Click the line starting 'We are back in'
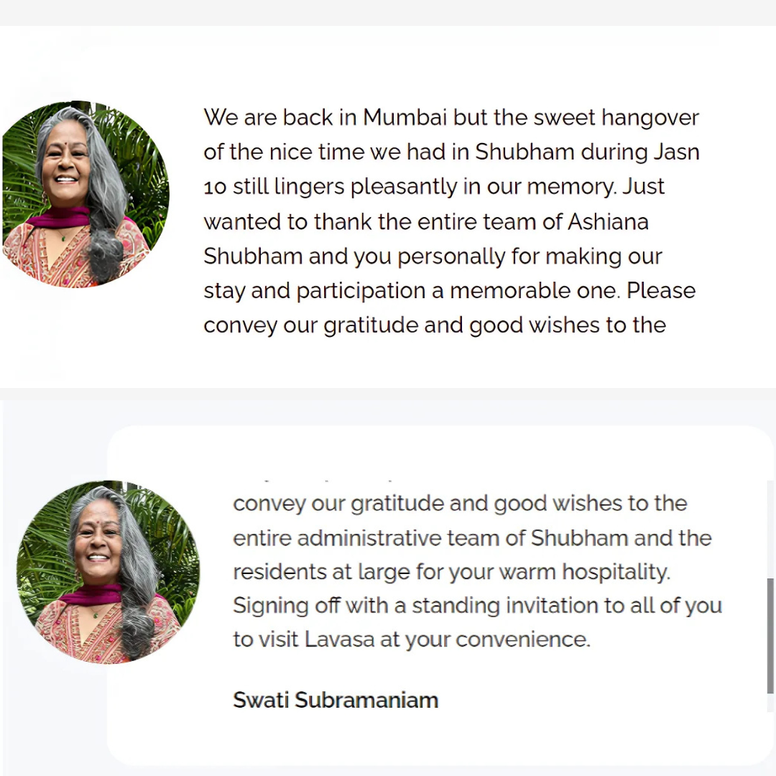Image resolution: width=776 pixels, height=776 pixels. (451, 119)
